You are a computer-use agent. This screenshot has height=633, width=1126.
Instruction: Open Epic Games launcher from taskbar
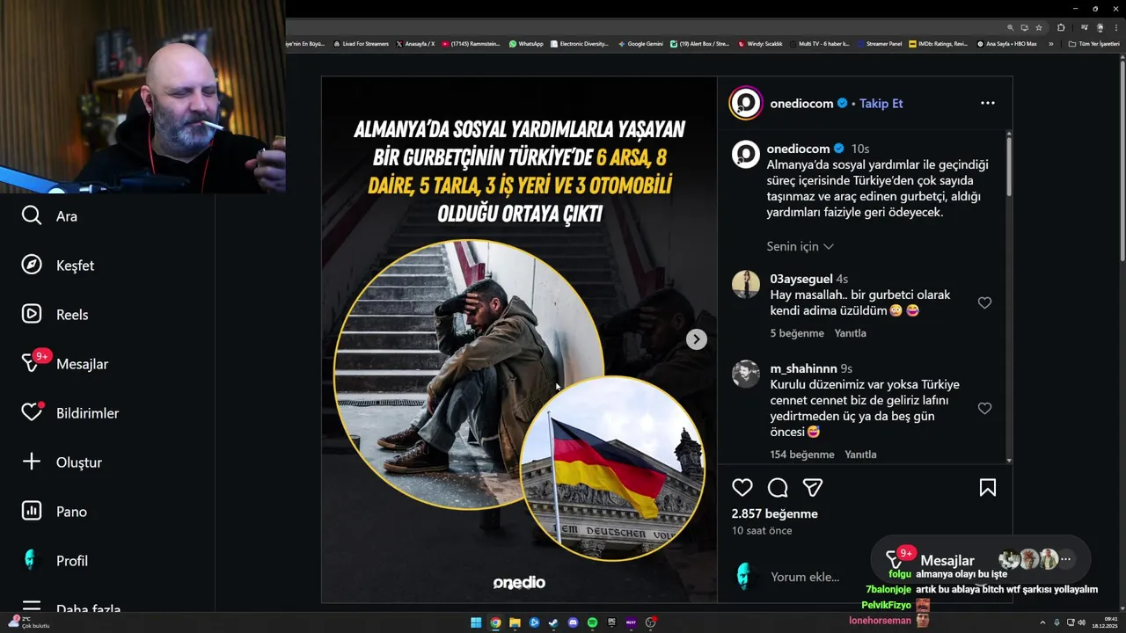click(x=611, y=622)
